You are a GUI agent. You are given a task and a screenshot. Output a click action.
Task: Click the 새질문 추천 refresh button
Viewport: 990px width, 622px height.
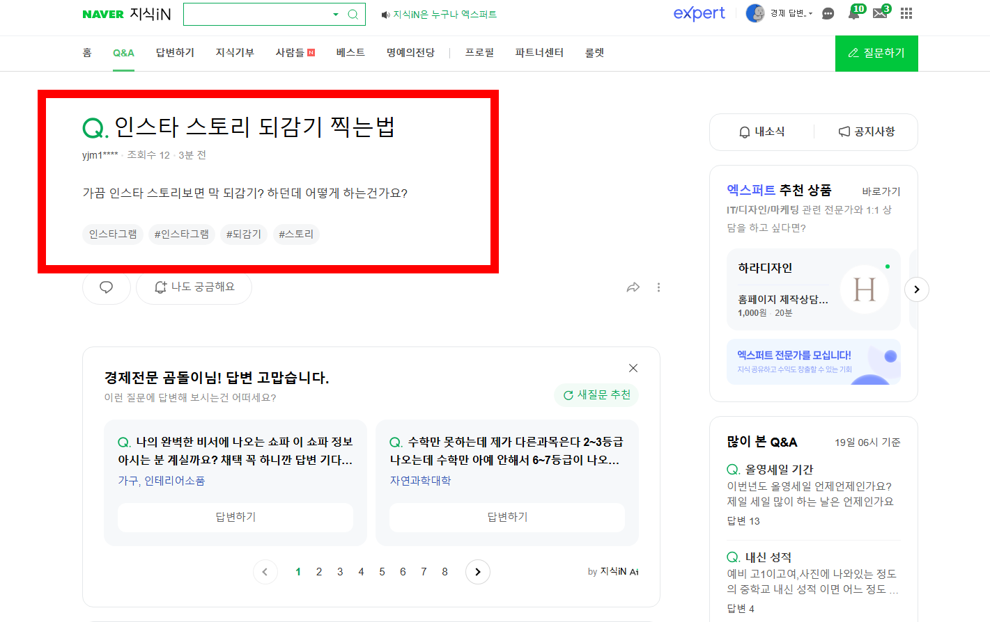coord(596,394)
